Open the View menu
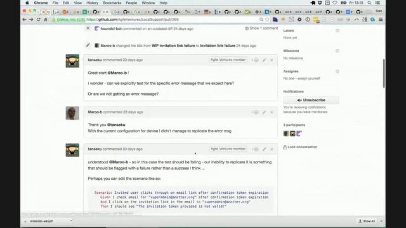This screenshot has width=406, height=228. [78, 3]
